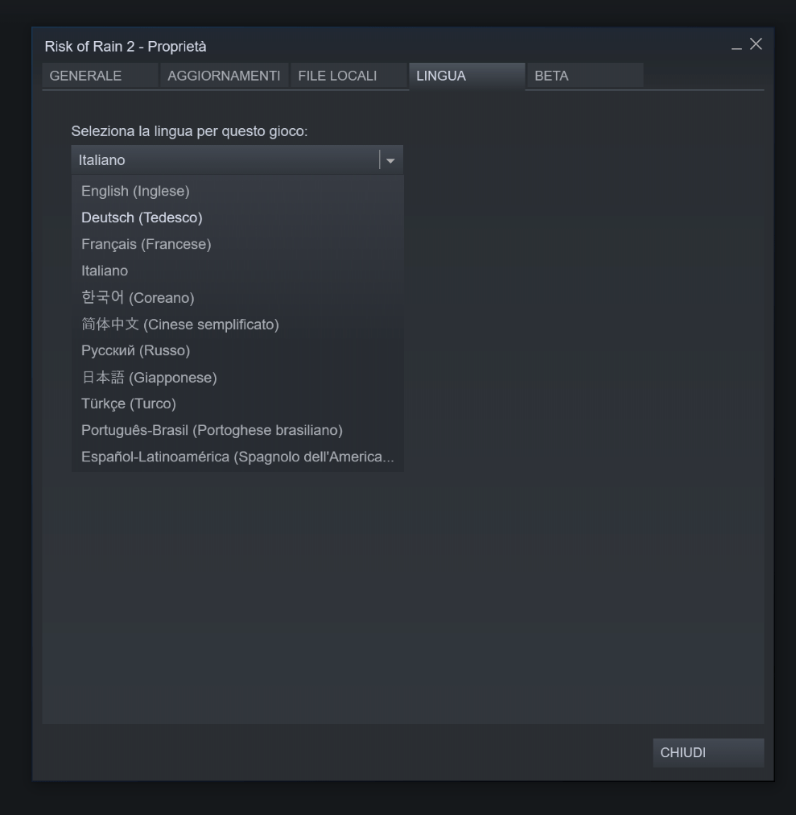Image resolution: width=796 pixels, height=815 pixels.
Task: Click the language dropdown arrow icon
Action: (x=390, y=160)
